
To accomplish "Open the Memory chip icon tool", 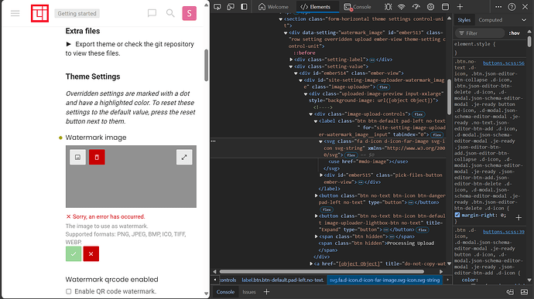I will tap(430, 7).
